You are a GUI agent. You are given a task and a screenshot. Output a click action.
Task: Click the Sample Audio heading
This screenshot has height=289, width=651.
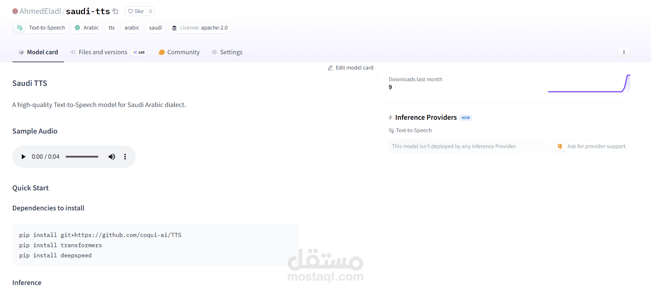(x=35, y=131)
